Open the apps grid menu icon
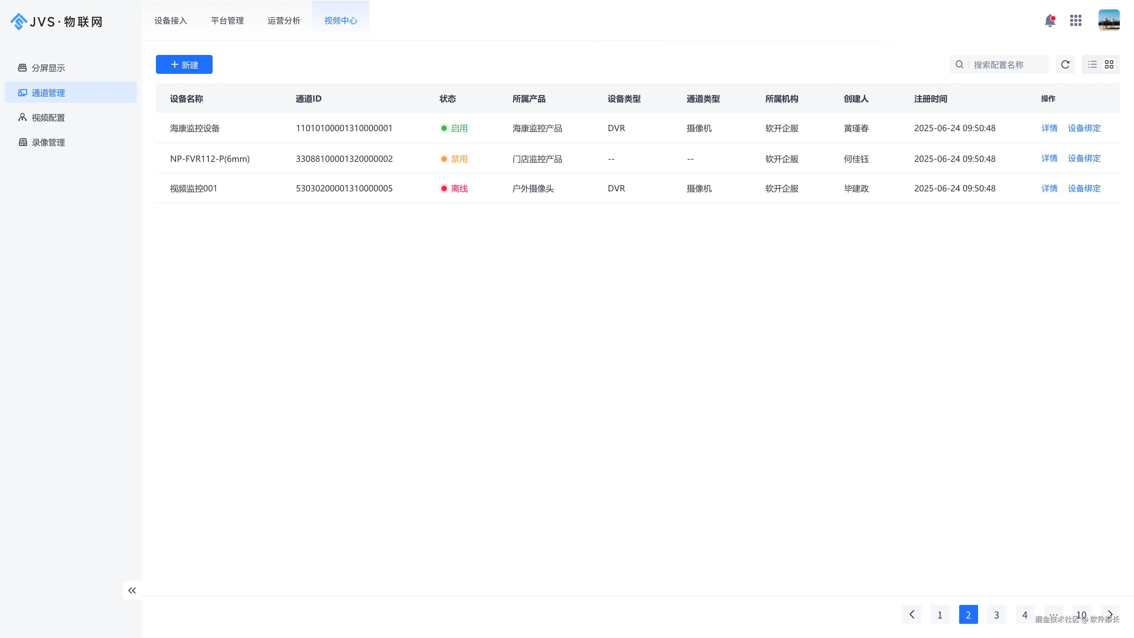This screenshot has height=638, width=1134. (x=1076, y=20)
